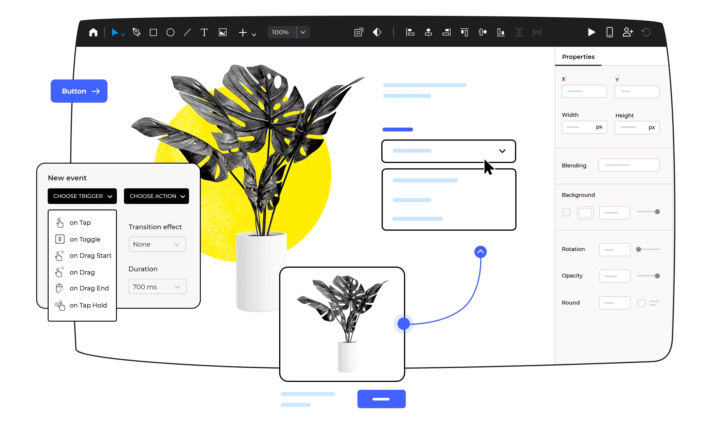Toggle the Round corners checkbox
The width and height of the screenshot is (712, 424).
(x=641, y=303)
